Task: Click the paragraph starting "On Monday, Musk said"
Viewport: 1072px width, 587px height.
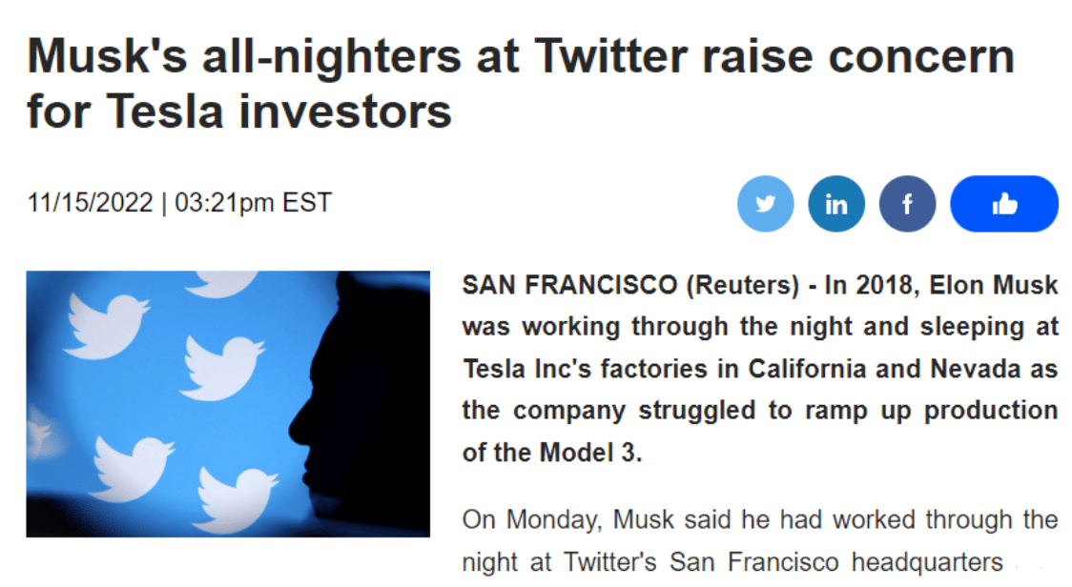Action: 759,521
